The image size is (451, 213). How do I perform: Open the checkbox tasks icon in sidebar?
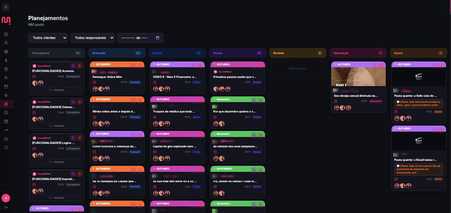(x=6, y=112)
